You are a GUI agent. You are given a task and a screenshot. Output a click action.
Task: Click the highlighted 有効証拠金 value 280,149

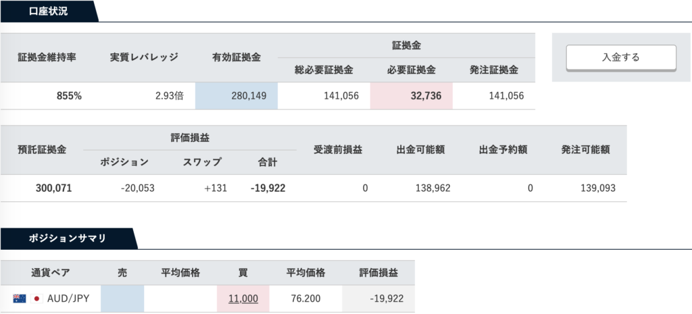pyautogui.click(x=237, y=96)
